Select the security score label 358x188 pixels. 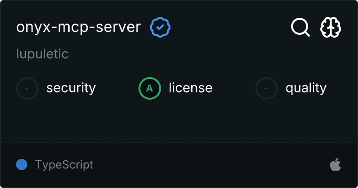pyautogui.click(x=71, y=88)
